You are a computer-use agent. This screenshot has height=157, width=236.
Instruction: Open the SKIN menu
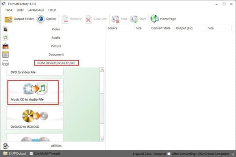[20, 10]
